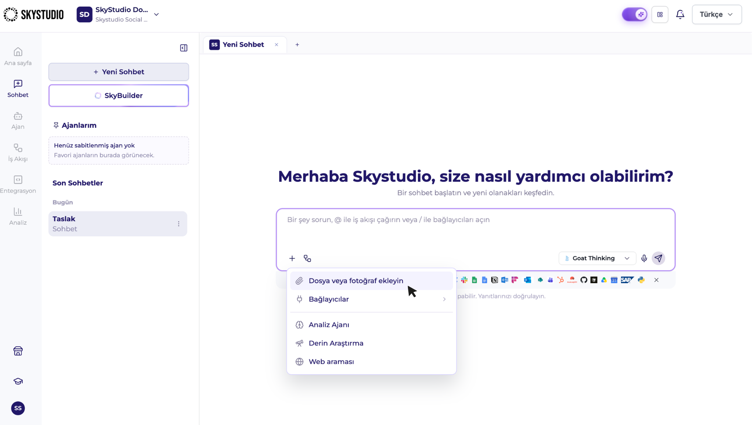The height and width of the screenshot is (425, 754).
Task: Select the GitHub connector icon
Action: [x=584, y=280]
